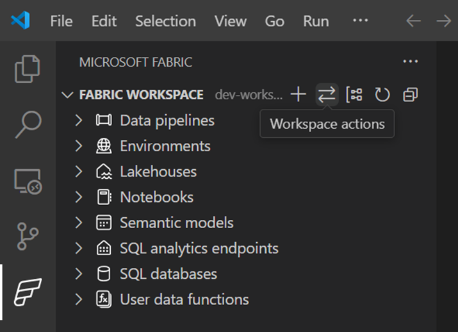458x332 pixels.
Task: Click the MICROSOFT FABRIC panel title
Action: tap(136, 62)
